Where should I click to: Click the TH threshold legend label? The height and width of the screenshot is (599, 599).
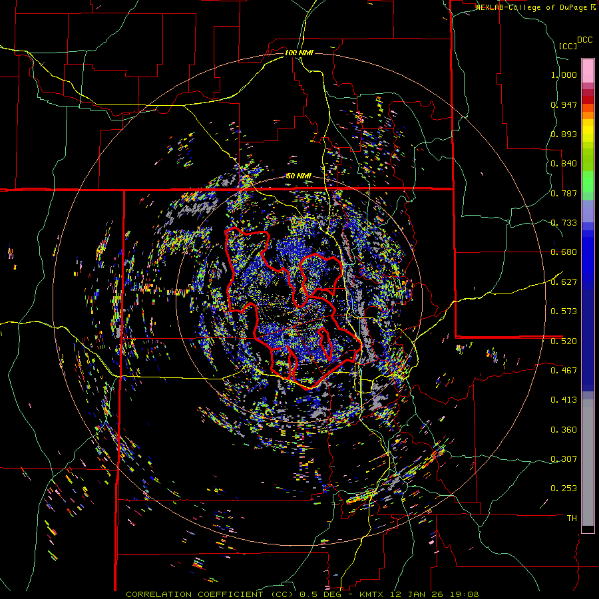click(572, 518)
